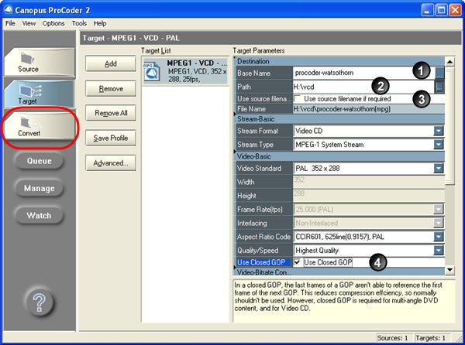This screenshot has width=465, height=345.
Task: Click the Path input field
Action: tap(363, 87)
